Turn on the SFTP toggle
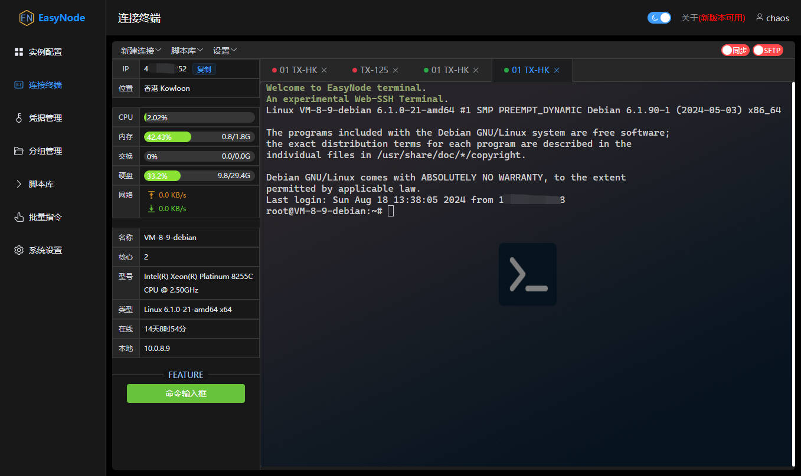801x476 pixels. (767, 51)
